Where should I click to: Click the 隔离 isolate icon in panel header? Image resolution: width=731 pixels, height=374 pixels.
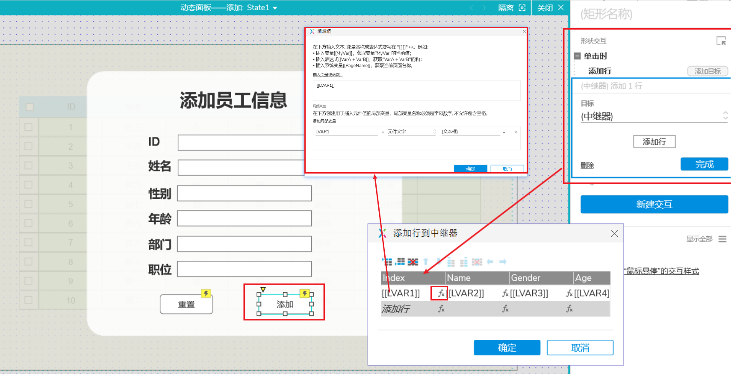pyautogui.click(x=522, y=8)
